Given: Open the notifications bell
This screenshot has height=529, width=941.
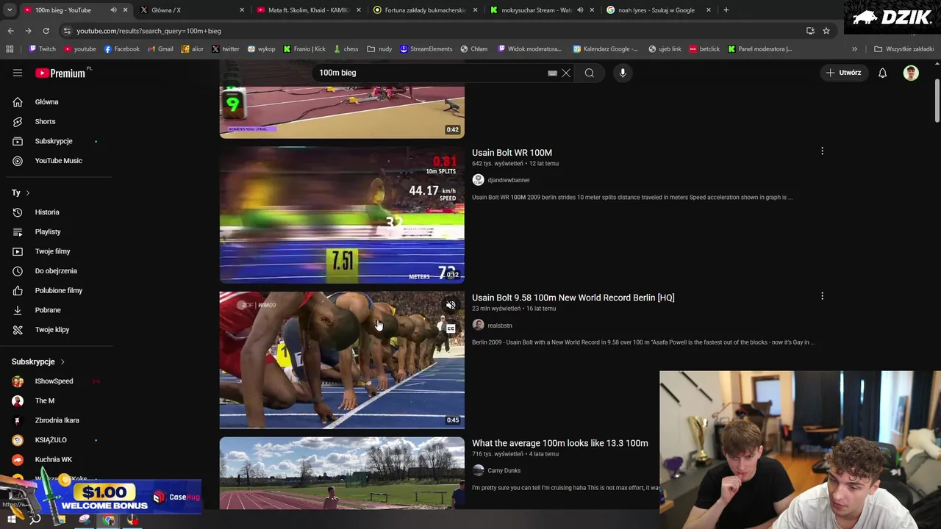Looking at the screenshot, I should pyautogui.click(x=882, y=73).
